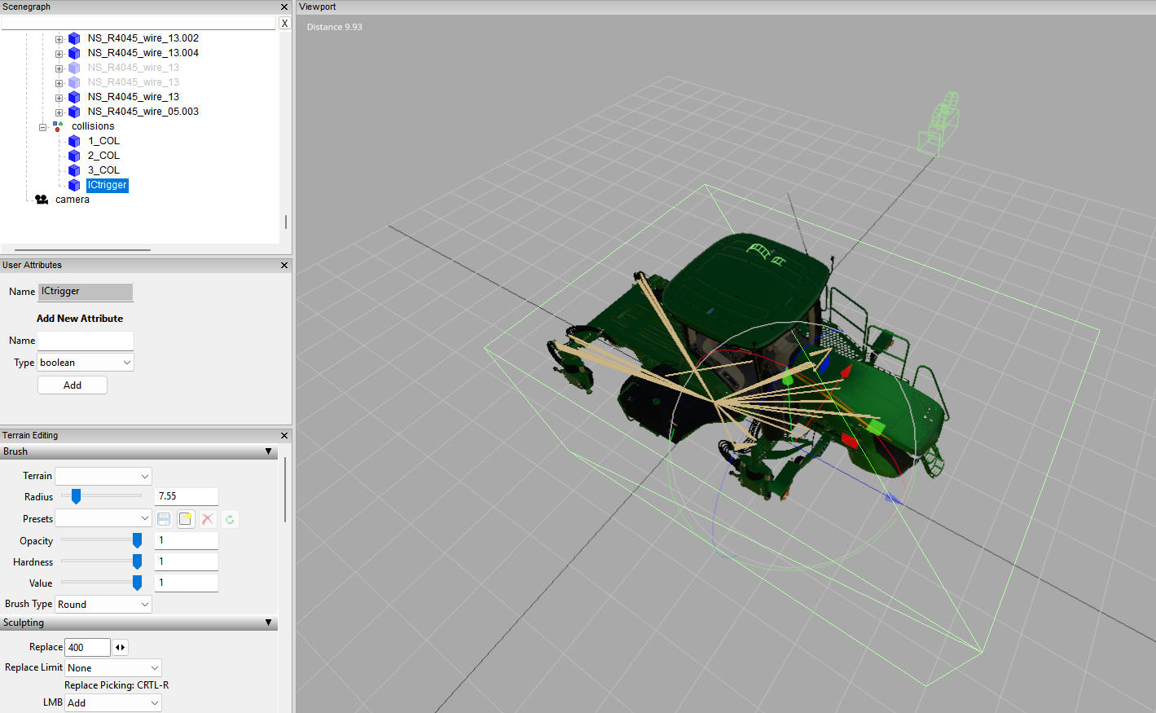The height and width of the screenshot is (713, 1156).
Task: Click the Radius value field showing 7.55
Action: 187,496
